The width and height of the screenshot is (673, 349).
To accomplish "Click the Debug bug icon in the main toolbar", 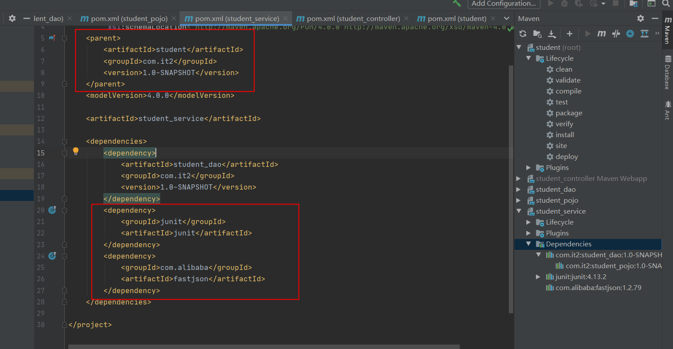I will (564, 3).
